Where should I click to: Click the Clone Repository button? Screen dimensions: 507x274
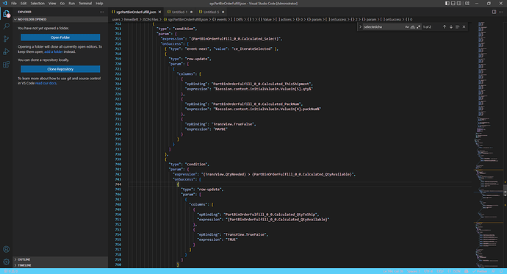[60, 69]
